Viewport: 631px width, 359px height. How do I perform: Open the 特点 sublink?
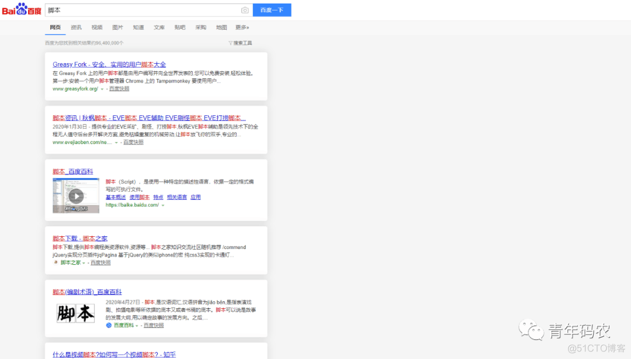point(158,198)
